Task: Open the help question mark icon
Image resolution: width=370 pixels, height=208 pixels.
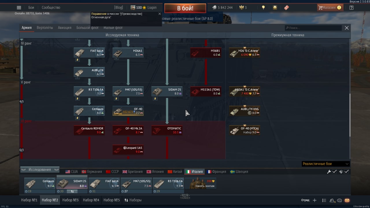Action: click(x=351, y=8)
